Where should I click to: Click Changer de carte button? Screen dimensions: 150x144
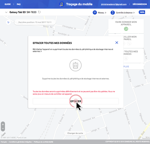click(x=75, y=133)
